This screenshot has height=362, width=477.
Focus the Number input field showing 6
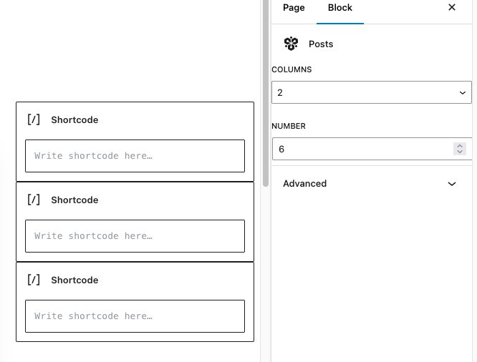(362, 149)
